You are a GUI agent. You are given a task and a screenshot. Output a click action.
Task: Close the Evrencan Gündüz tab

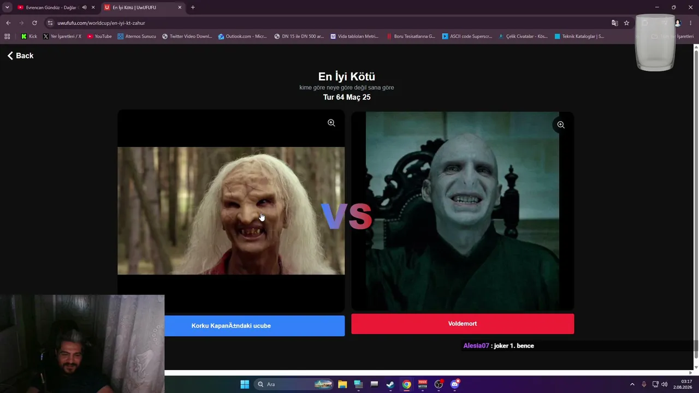[93, 8]
